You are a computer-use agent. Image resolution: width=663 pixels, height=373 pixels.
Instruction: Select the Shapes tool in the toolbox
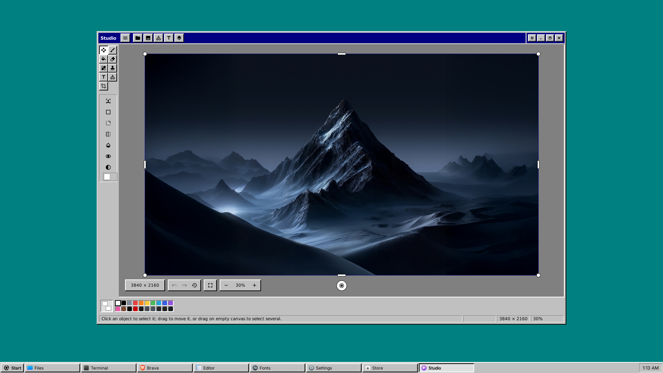click(x=113, y=77)
